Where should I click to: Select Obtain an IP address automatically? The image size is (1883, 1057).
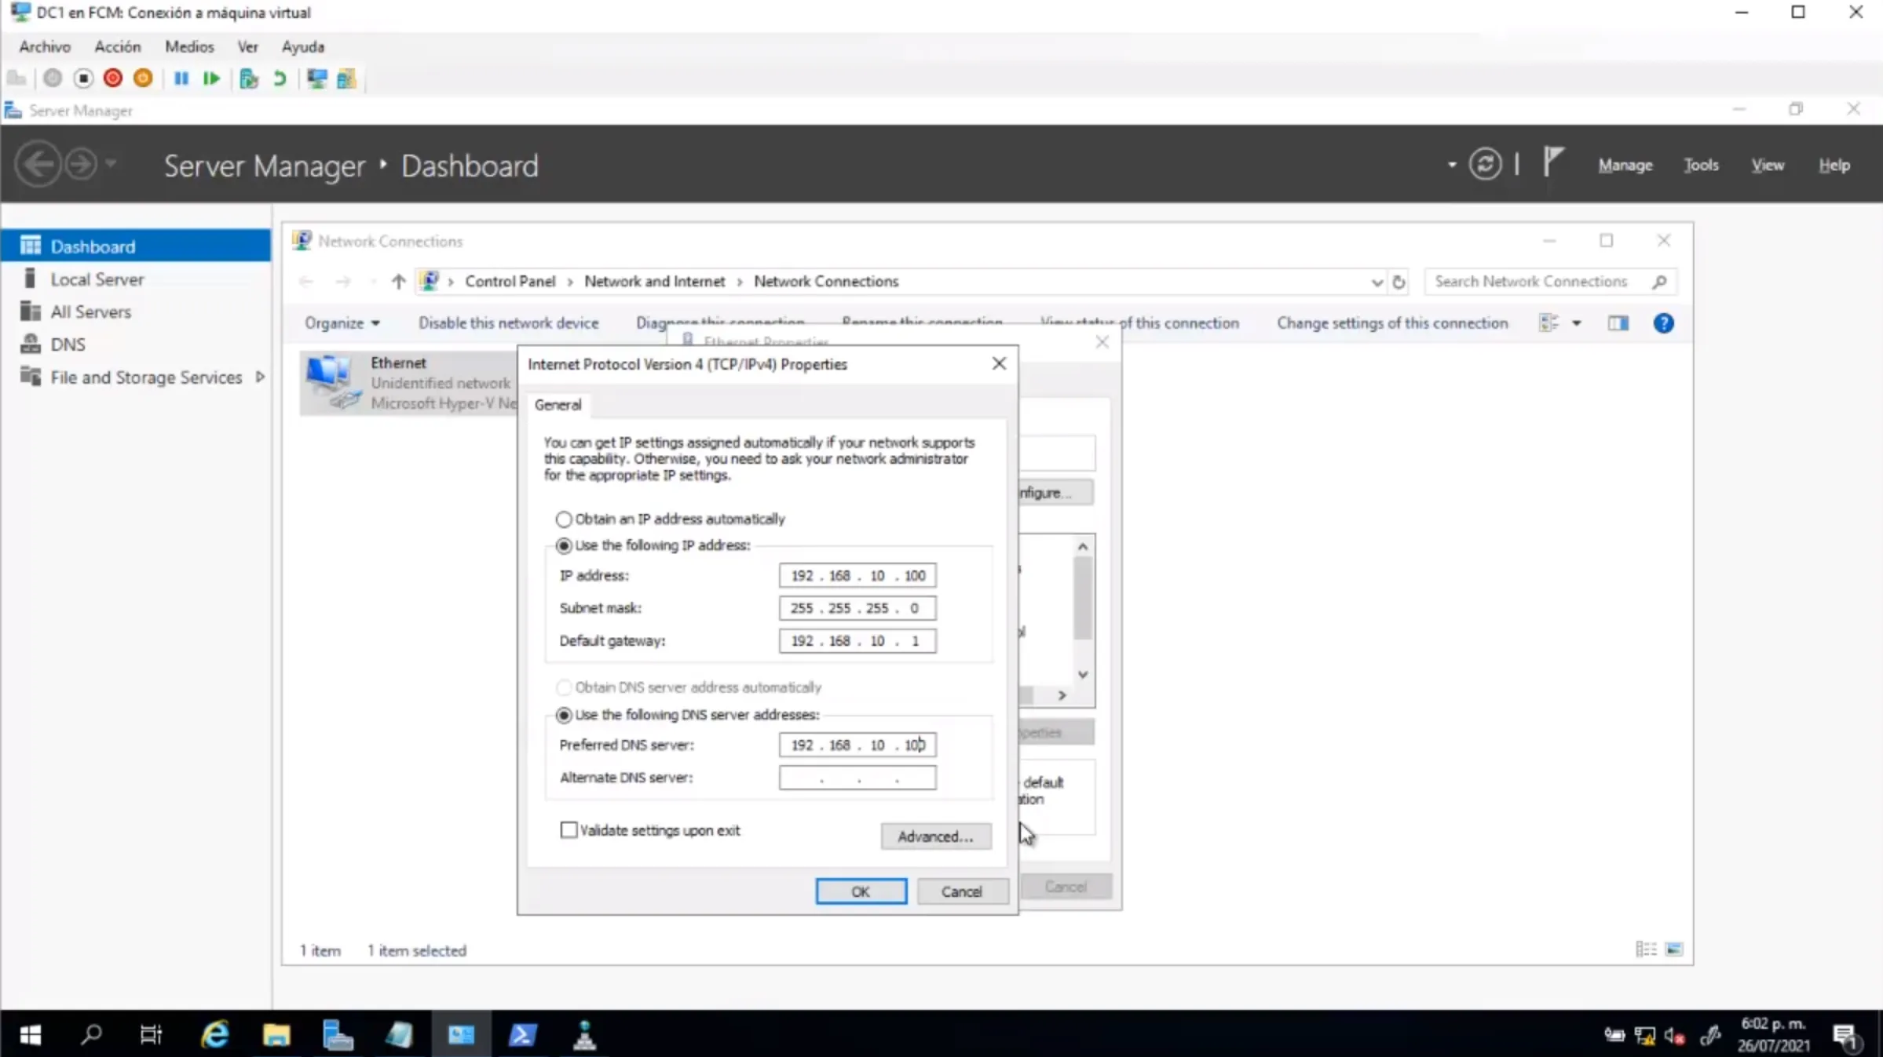click(x=564, y=519)
